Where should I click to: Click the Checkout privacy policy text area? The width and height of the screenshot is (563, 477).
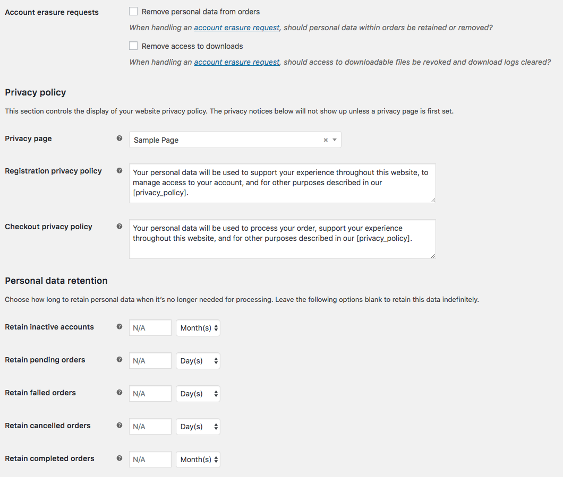coord(282,239)
